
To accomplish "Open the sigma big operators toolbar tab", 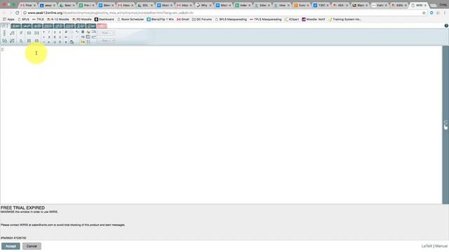I will pyautogui.click(x=80, y=26).
